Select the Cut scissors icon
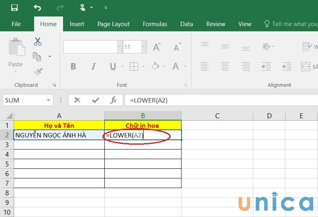This screenshot has width=318, height=217. point(38,41)
